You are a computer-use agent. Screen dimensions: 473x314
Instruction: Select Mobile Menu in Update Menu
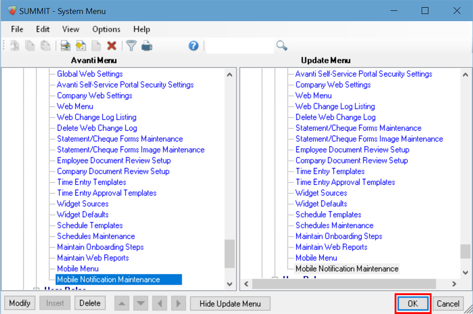316,259
